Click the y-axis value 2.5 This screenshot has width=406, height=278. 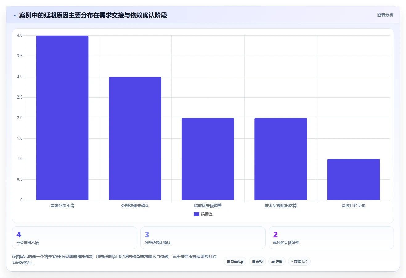click(20, 97)
